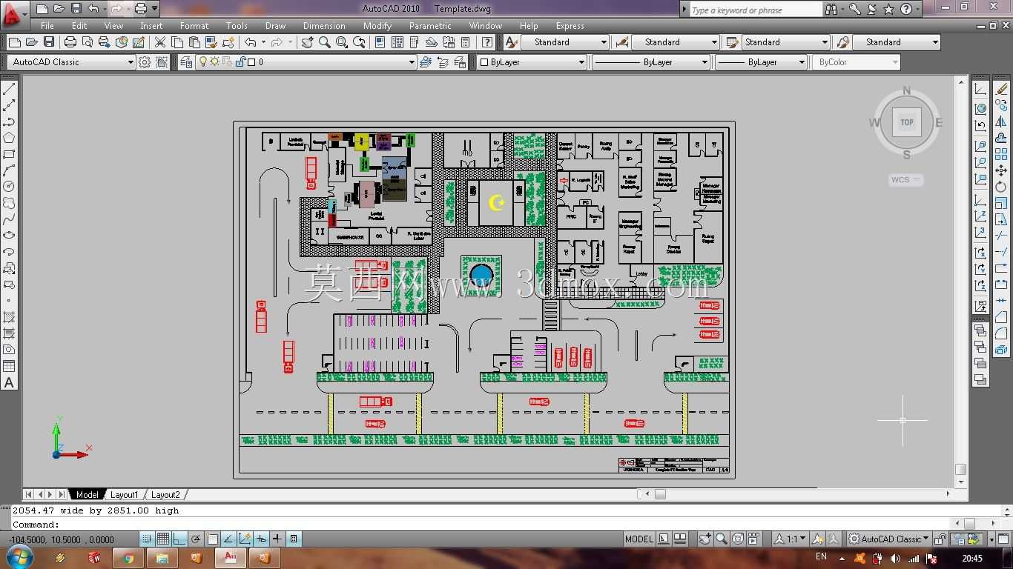Open the Layer Properties Manager icon

click(x=186, y=62)
